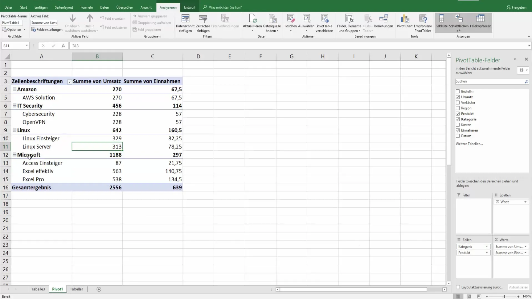Open Werte dropdown in Spalten area
This screenshot has height=299, width=532.
(x=525, y=202)
